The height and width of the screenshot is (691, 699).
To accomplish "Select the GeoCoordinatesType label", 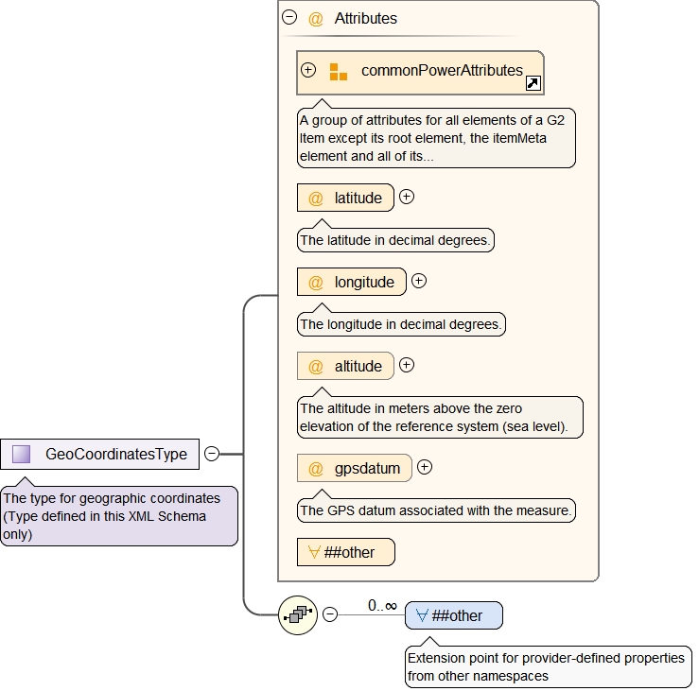I will click(x=115, y=455).
